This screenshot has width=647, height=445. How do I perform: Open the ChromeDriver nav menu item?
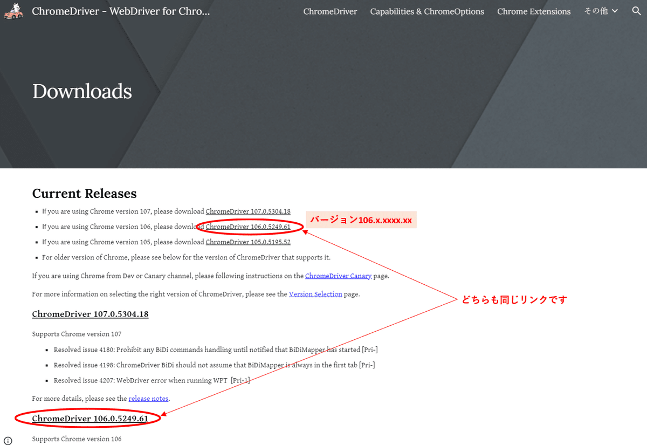pyautogui.click(x=330, y=11)
